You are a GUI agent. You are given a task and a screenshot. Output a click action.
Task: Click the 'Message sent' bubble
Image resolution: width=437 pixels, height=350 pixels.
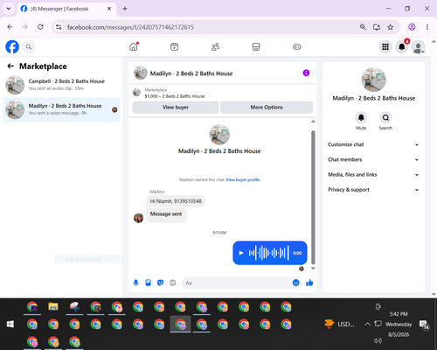166,215
